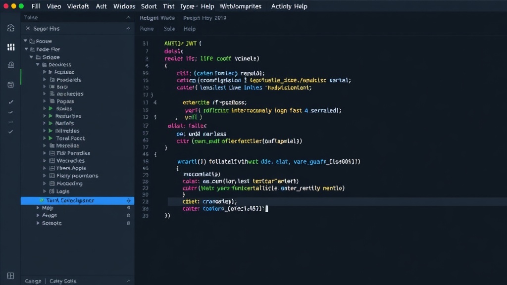Click the three small dots icon in the activity bar
This screenshot has height=285, width=507.
click(11, 122)
